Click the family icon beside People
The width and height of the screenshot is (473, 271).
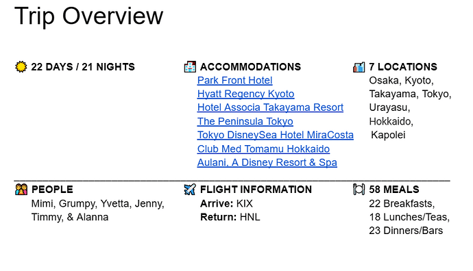(21, 190)
